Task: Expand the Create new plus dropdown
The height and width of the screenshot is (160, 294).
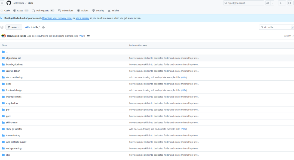Action: (282, 3)
